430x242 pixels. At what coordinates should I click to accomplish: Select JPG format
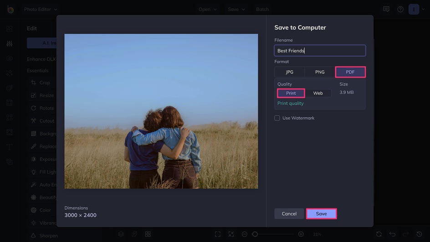click(290, 72)
